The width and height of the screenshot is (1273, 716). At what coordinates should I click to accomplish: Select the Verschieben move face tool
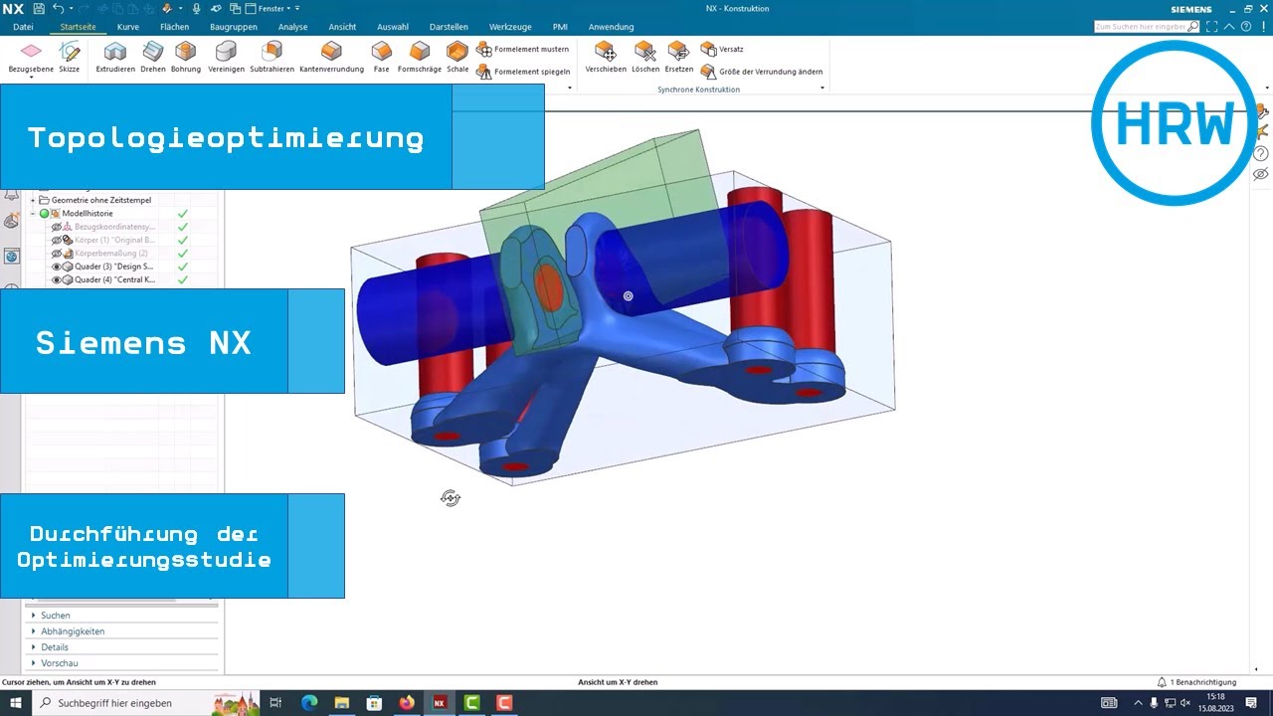pos(606,57)
